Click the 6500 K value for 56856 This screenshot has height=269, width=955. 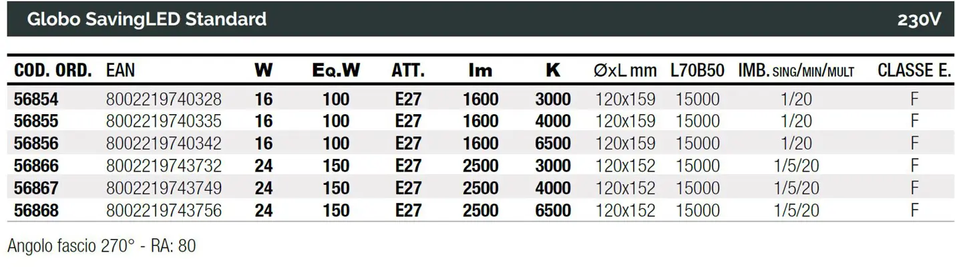[553, 143]
